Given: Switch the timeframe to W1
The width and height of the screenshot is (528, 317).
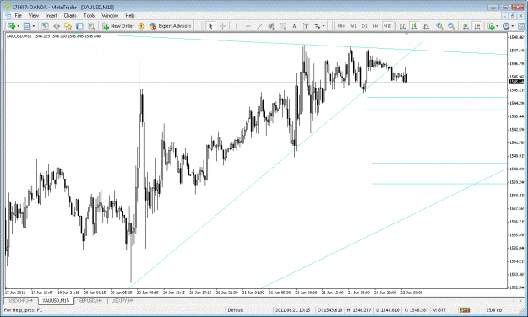Looking at the screenshot, I should (353, 26).
